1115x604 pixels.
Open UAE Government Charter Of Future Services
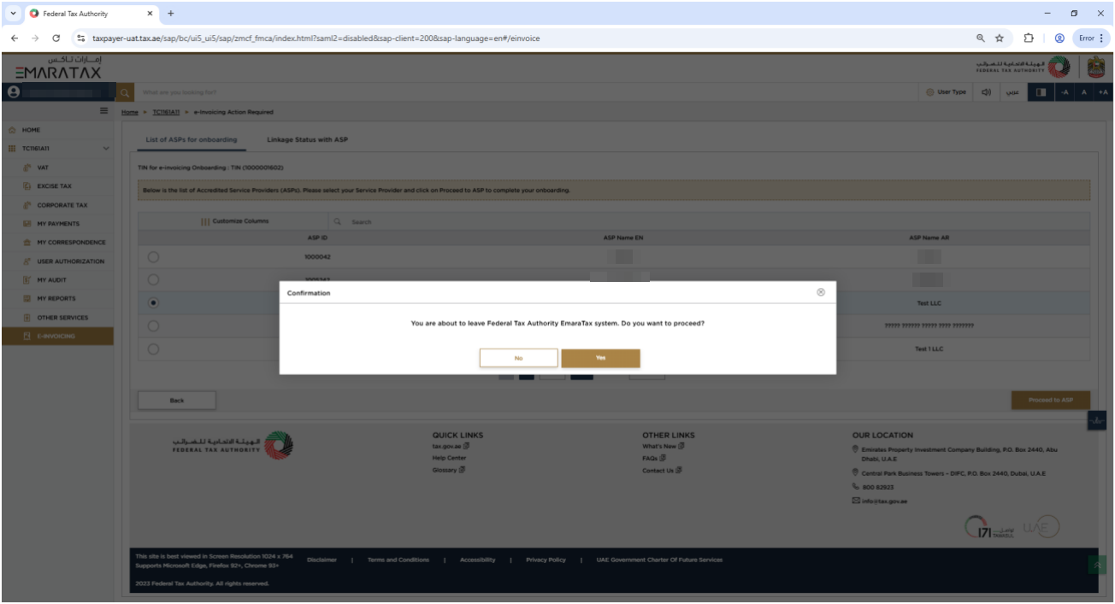(x=659, y=560)
